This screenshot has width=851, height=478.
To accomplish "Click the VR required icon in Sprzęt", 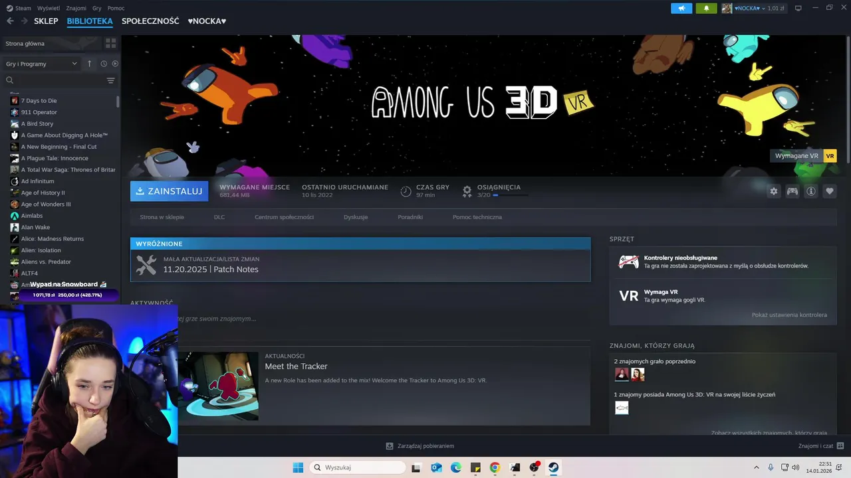I will tap(628, 296).
